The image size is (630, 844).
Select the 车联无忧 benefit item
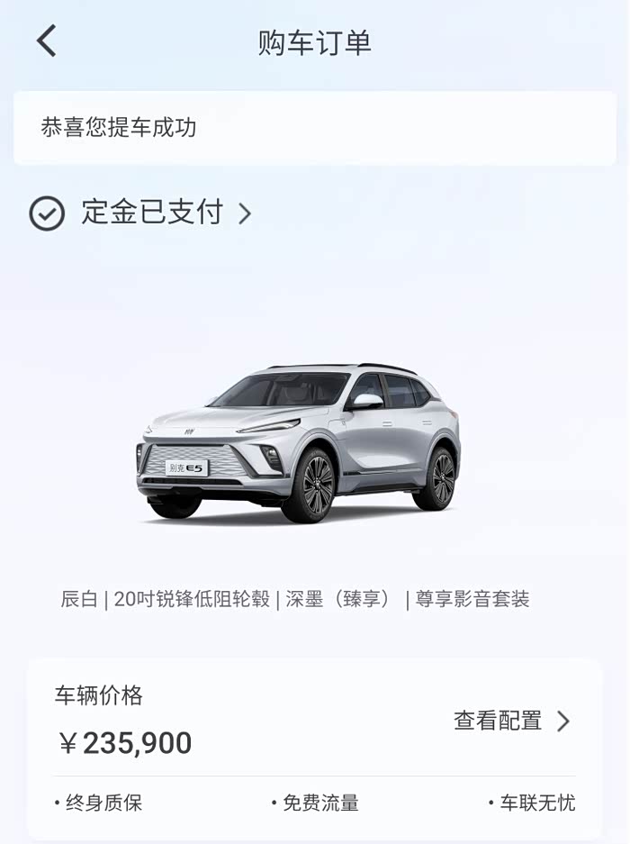pos(532,803)
